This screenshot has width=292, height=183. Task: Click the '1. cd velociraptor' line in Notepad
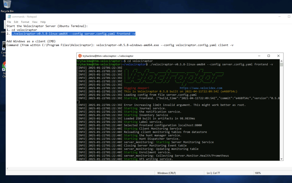point(22,30)
